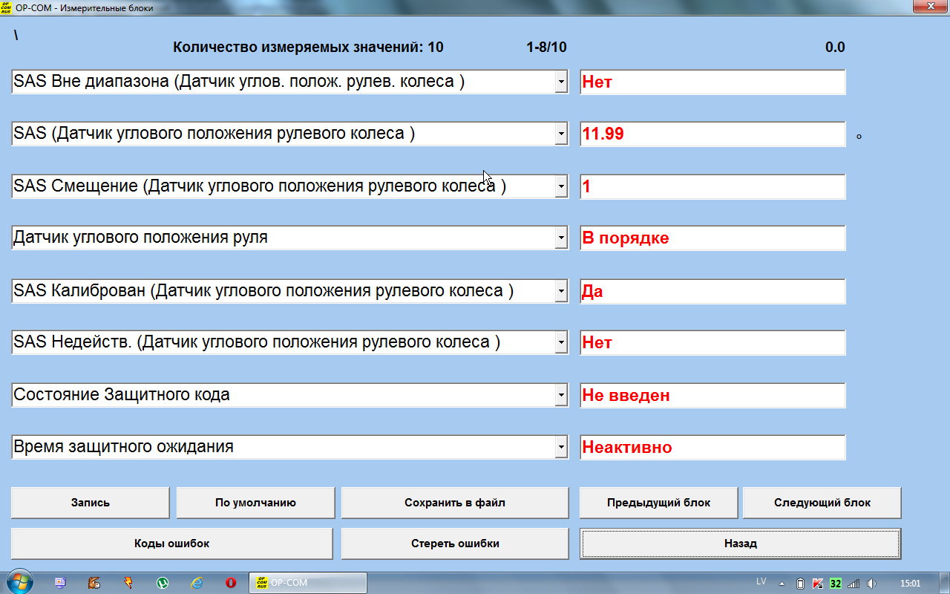
Task: Click the 'Назад' button
Action: coord(740,544)
